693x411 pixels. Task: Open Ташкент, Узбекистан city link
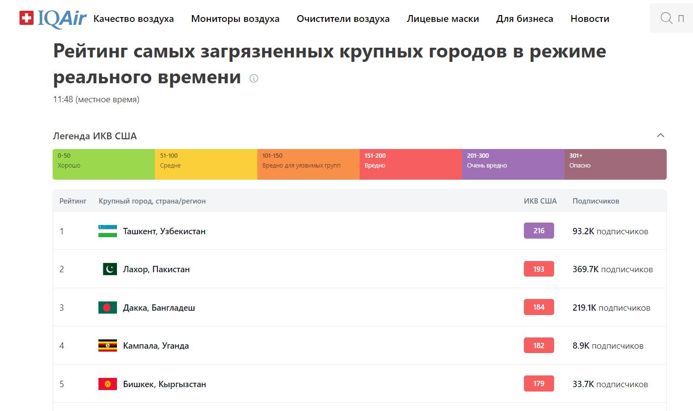click(x=164, y=231)
